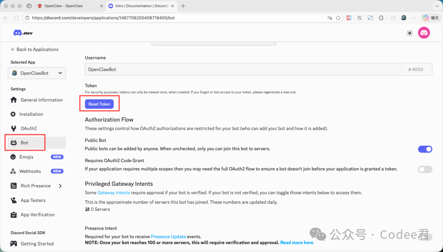Click the Rich Presence list icon
The image size is (443, 252).
coord(13,186)
